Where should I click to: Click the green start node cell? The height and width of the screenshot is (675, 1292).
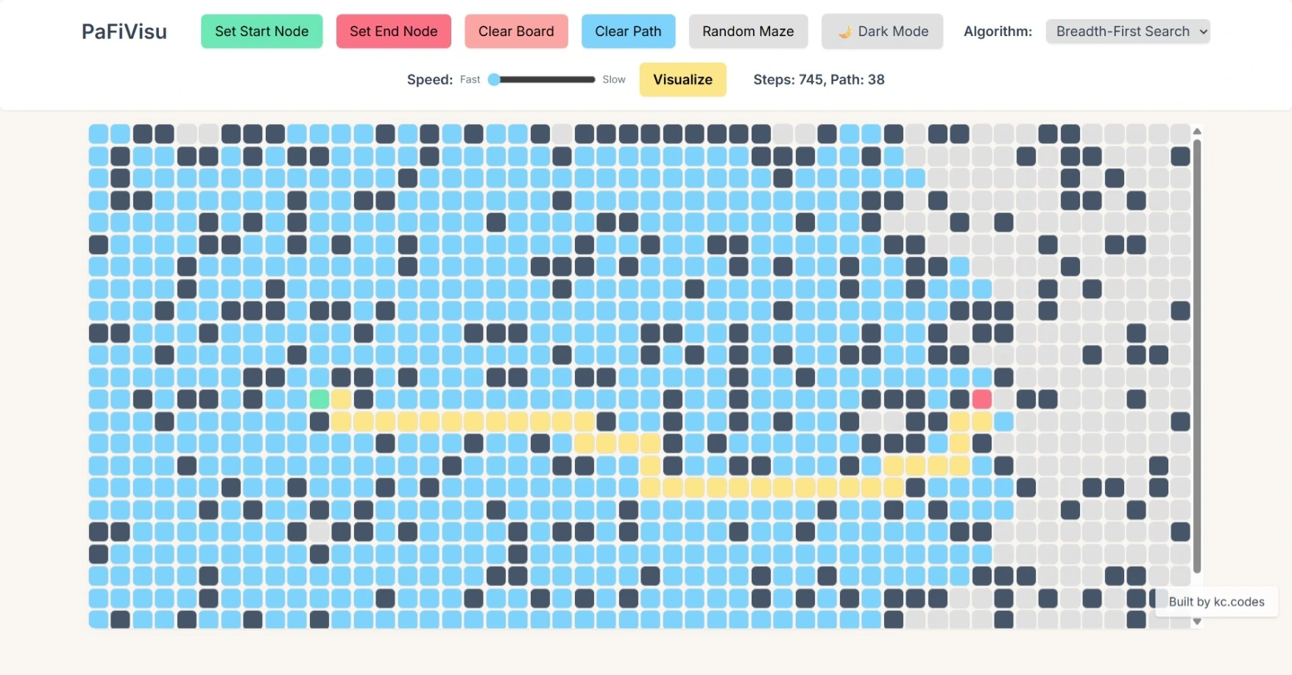click(x=319, y=399)
